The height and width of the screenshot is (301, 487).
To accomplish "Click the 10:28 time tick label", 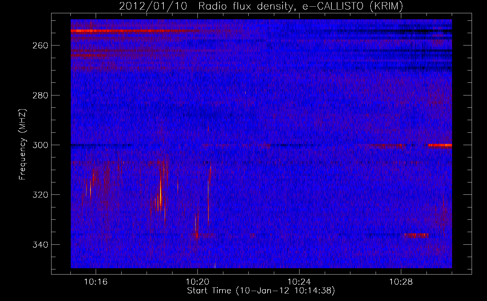I will click(401, 282).
